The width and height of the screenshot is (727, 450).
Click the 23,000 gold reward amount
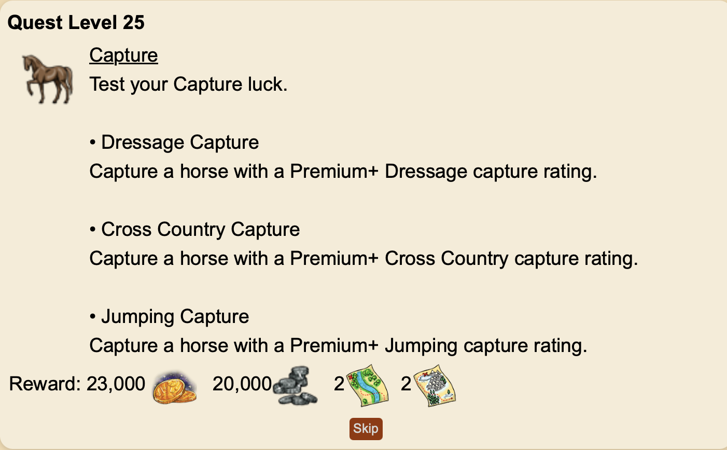[x=116, y=384]
